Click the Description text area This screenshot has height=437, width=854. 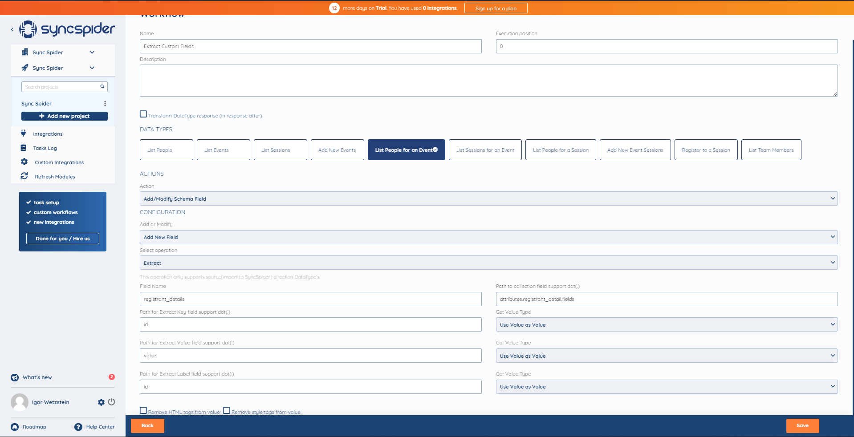(488, 81)
